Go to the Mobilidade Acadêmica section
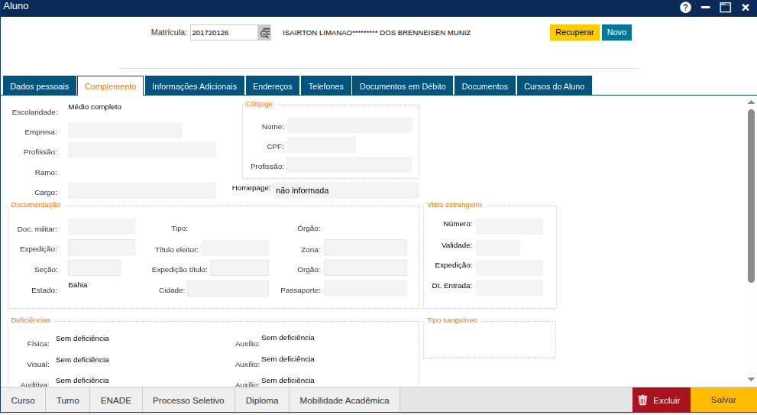The image size is (757, 415). click(x=344, y=400)
